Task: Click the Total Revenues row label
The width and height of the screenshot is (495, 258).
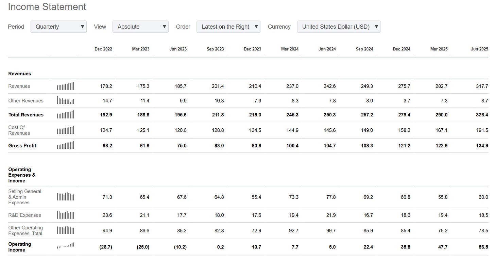Action: pyautogui.click(x=26, y=115)
